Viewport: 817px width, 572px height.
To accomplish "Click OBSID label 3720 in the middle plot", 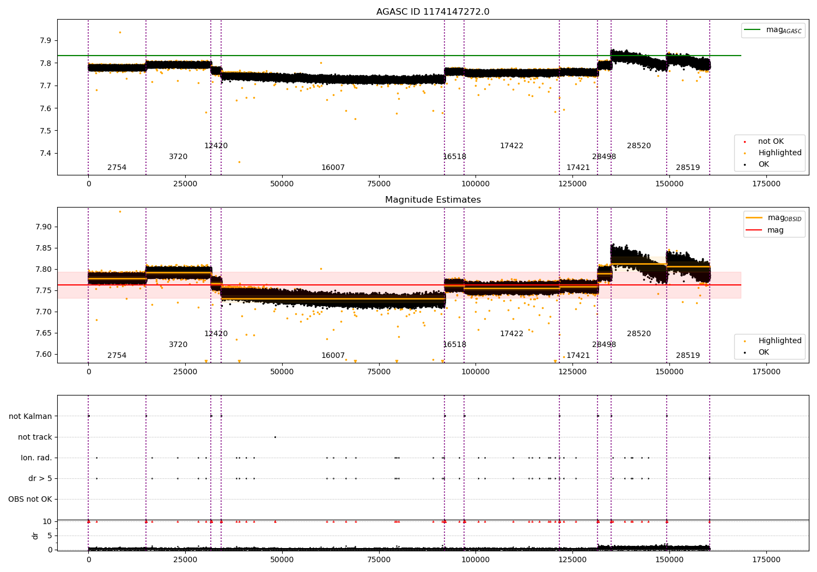I will tap(178, 345).
